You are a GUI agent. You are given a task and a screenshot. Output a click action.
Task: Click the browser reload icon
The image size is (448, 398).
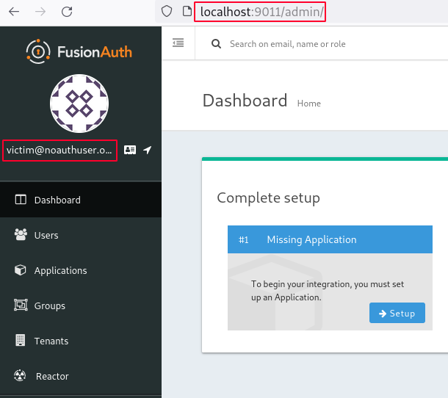tap(67, 12)
